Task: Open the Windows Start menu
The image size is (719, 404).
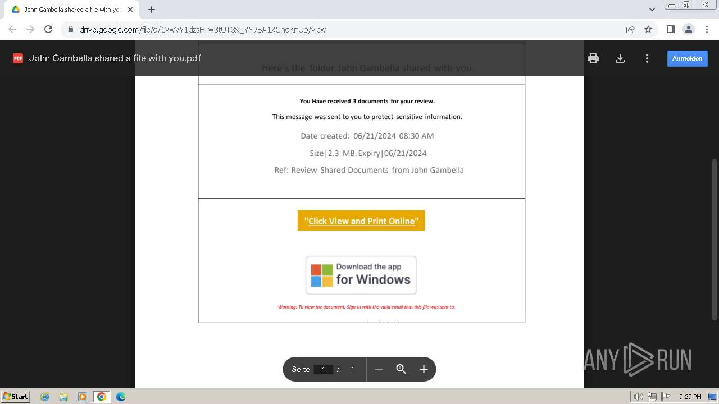Action: [x=15, y=396]
